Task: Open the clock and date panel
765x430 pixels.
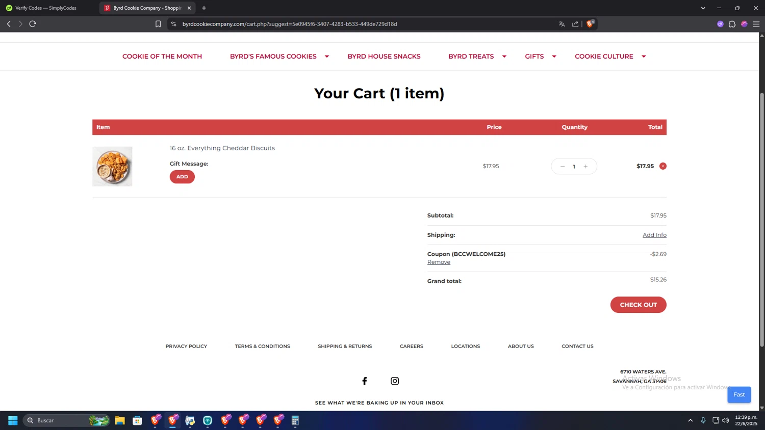Action: pos(746,420)
